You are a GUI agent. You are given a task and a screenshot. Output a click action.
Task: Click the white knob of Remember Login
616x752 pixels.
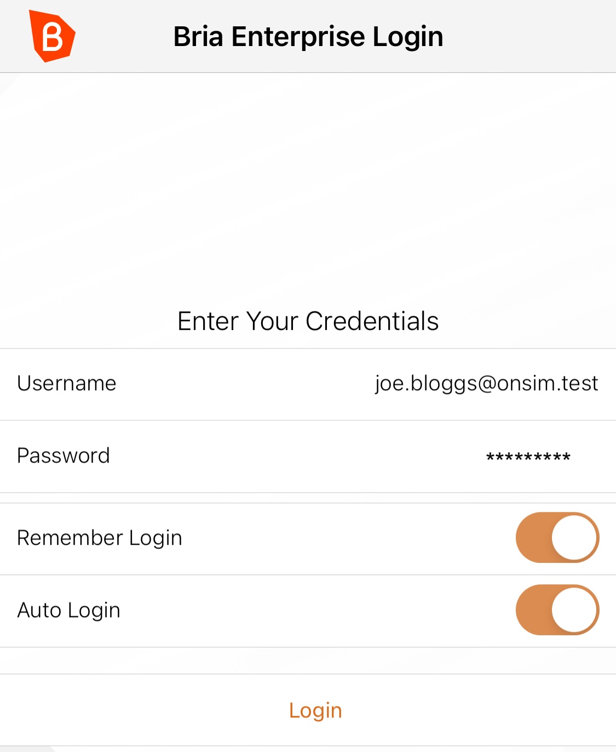[574, 538]
